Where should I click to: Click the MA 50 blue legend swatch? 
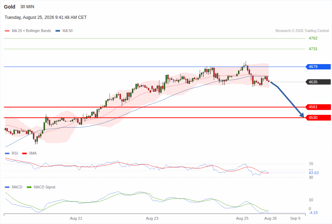pyautogui.click(x=58, y=31)
